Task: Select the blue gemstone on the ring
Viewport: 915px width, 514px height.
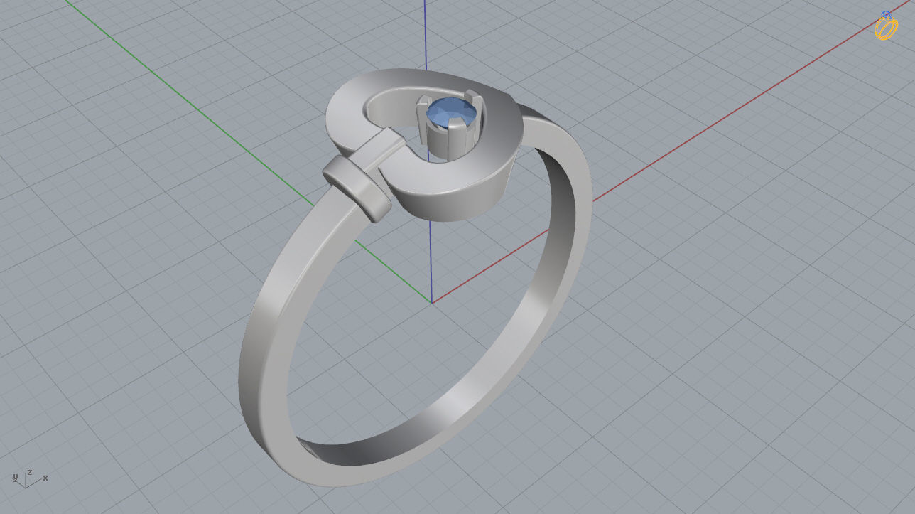Action: point(452,114)
